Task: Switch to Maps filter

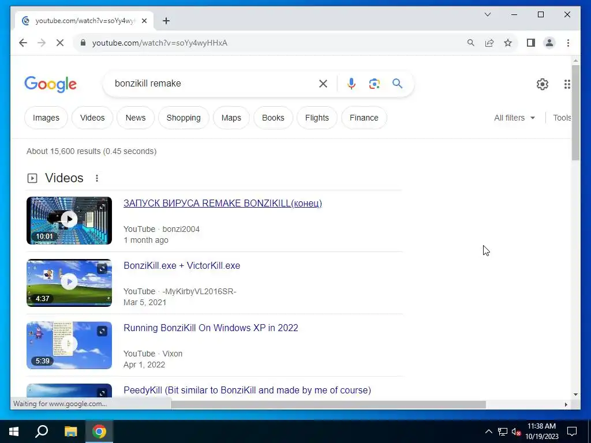Action: point(231,118)
